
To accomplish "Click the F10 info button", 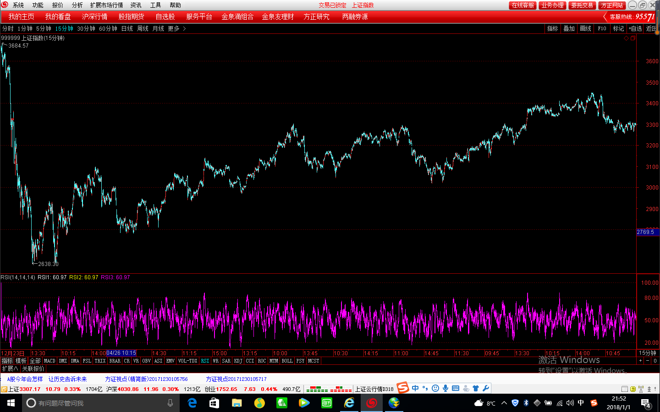I will [x=602, y=28].
